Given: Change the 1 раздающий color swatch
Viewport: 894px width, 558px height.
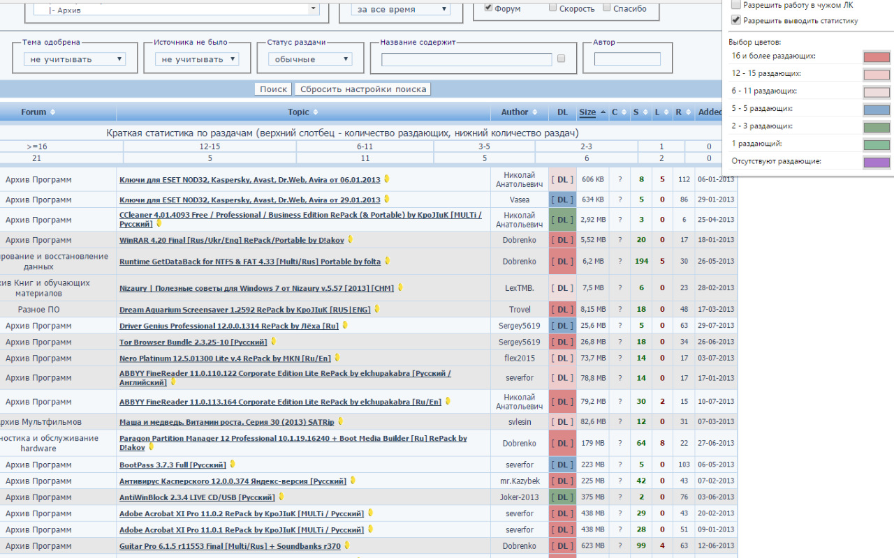Looking at the screenshot, I should (877, 145).
